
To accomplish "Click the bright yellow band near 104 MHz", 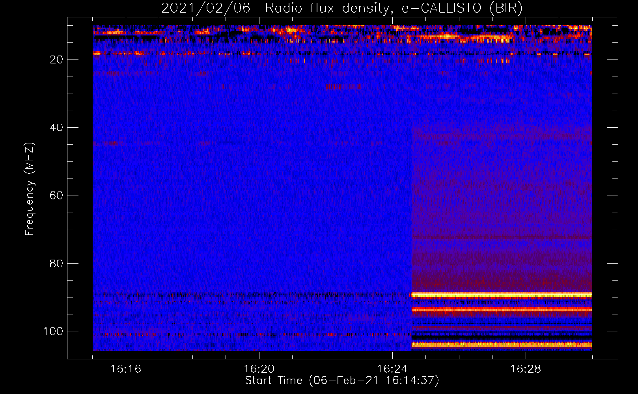I will click(502, 344).
